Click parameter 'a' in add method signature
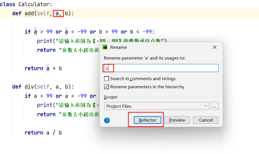The image size is (259, 154). [x=57, y=13]
